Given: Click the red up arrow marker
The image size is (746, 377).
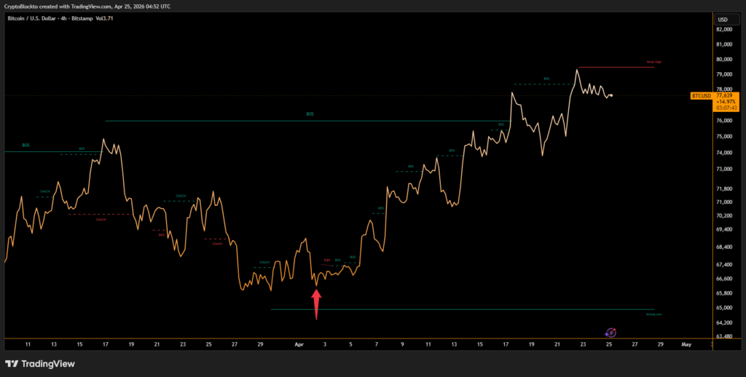Looking at the screenshot, I should point(316,303).
